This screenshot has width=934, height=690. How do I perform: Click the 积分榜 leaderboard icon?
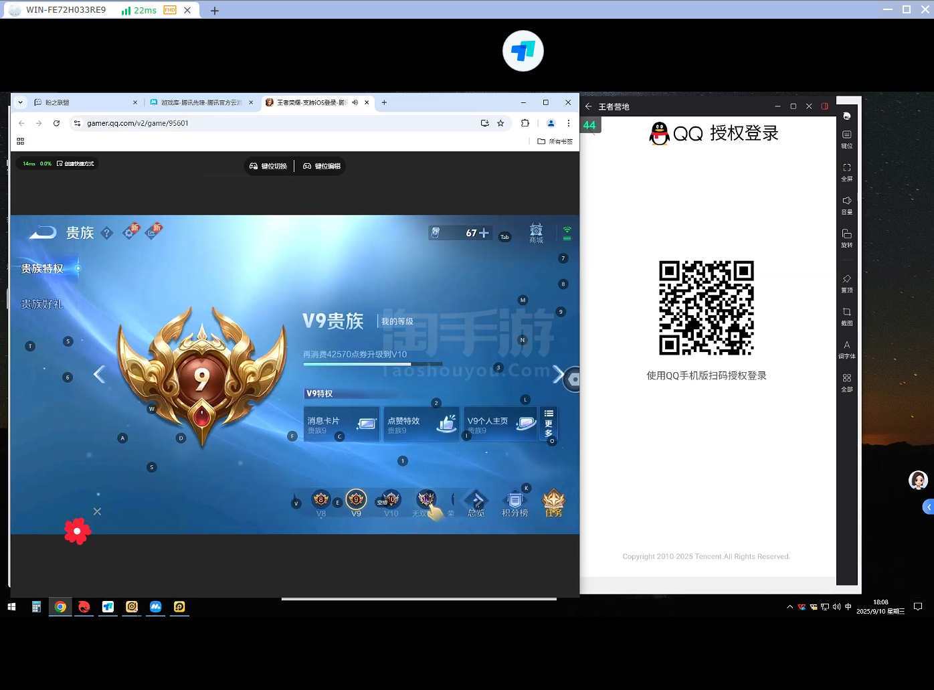point(515,504)
